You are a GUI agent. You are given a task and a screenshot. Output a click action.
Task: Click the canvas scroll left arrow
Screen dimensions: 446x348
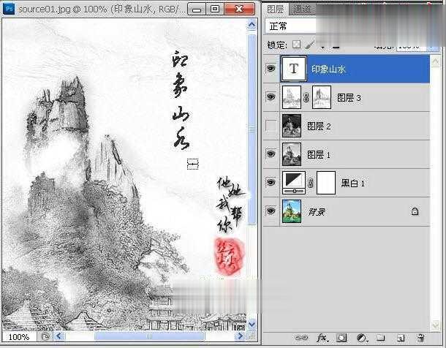(59, 336)
